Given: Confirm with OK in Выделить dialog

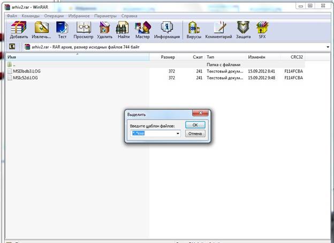Looking at the screenshot, I should 195,125.
